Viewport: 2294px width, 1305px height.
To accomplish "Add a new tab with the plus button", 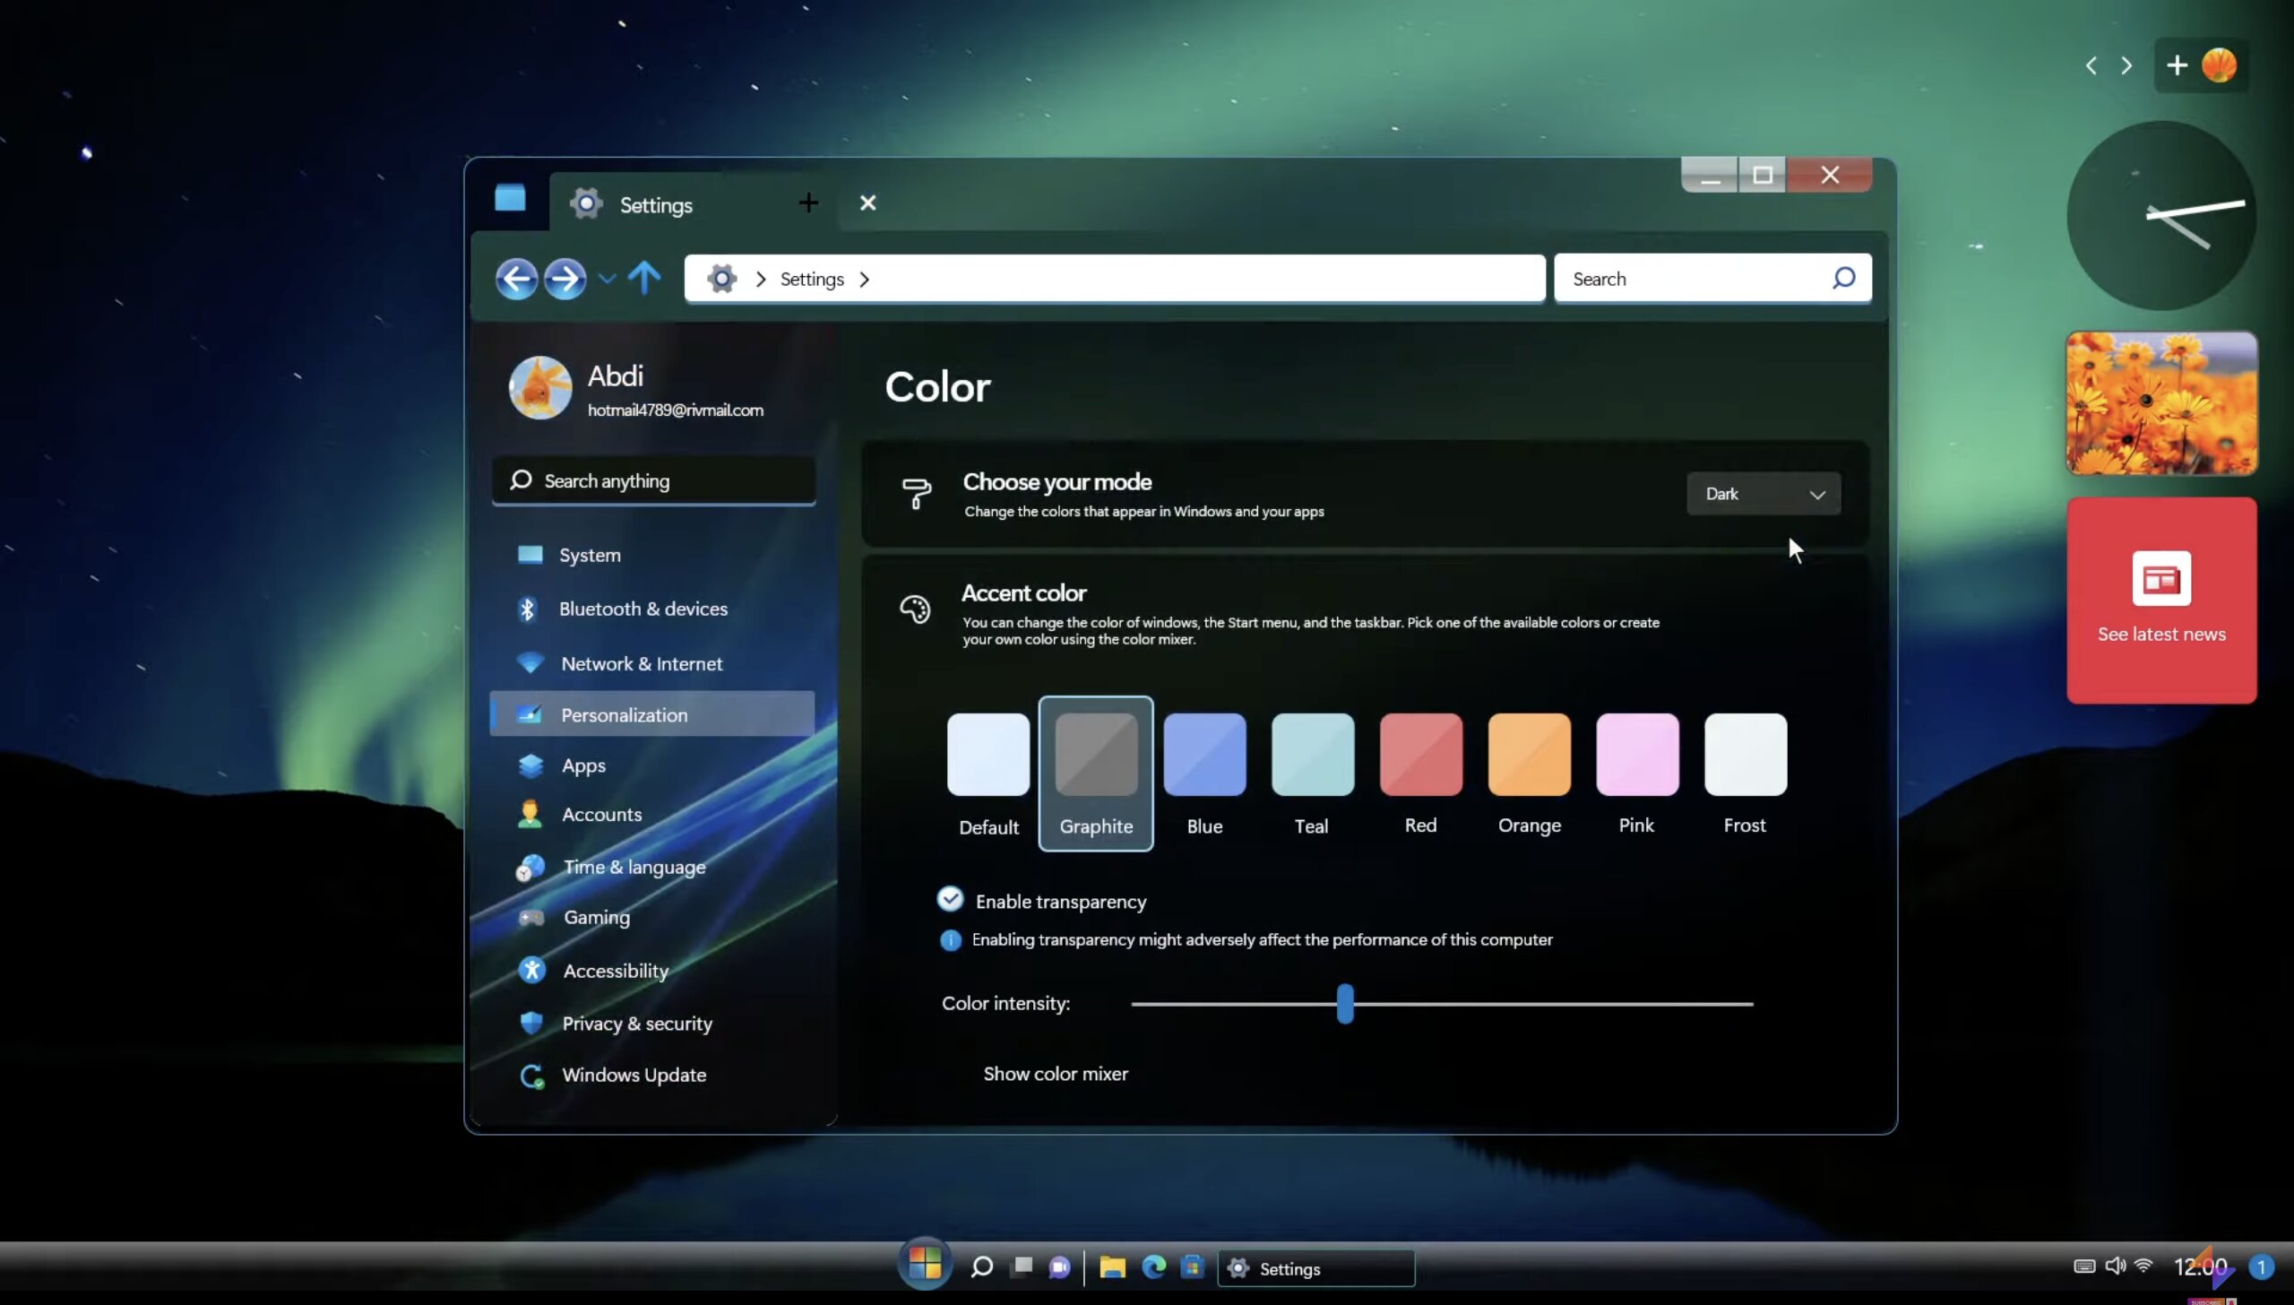I will [x=808, y=203].
